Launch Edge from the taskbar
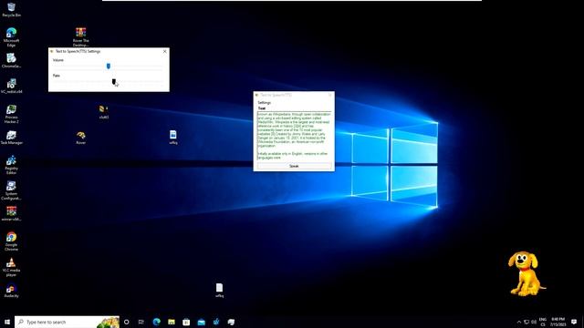The width and height of the screenshot is (584, 328). (156, 322)
